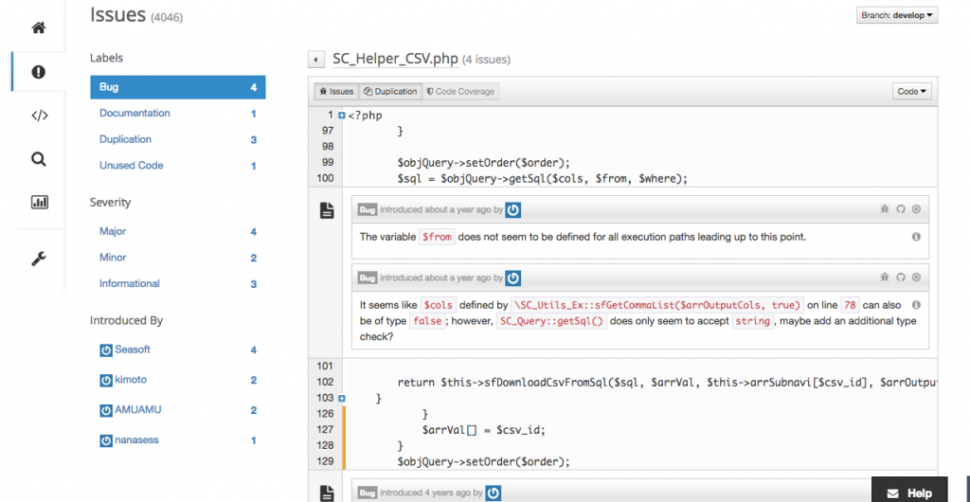The image size is (970, 502).
Task: Click author avatar on 4 years ago issue
Action: coord(493,493)
